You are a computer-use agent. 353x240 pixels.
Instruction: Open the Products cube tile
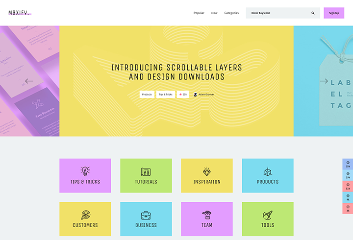point(268,175)
